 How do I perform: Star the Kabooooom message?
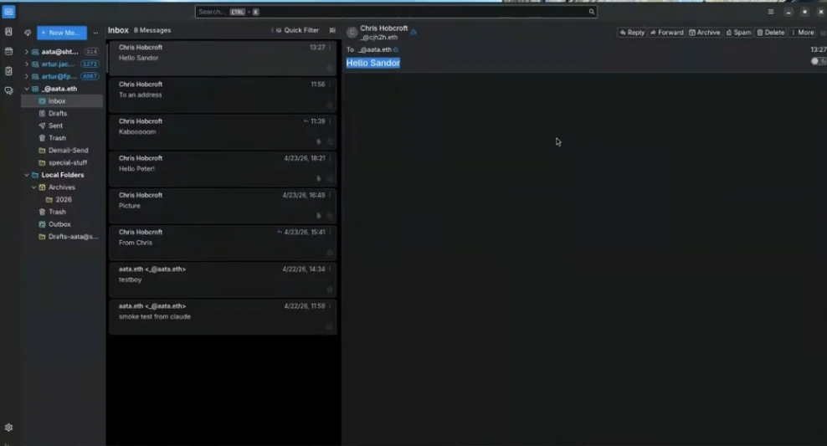pos(330,141)
